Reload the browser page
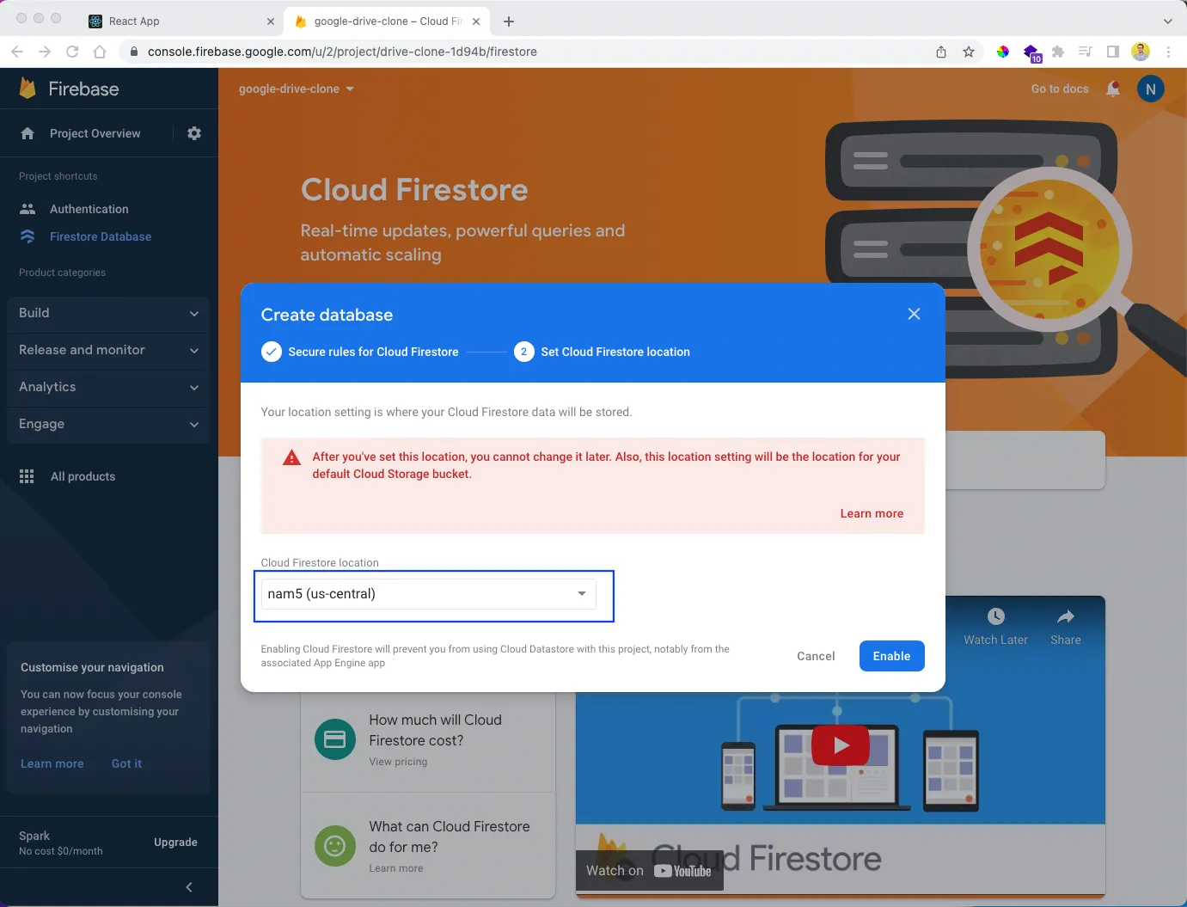 coord(72,52)
